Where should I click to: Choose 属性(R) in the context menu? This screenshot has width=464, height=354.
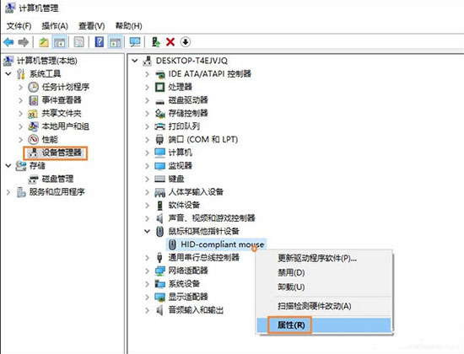[x=324, y=325]
